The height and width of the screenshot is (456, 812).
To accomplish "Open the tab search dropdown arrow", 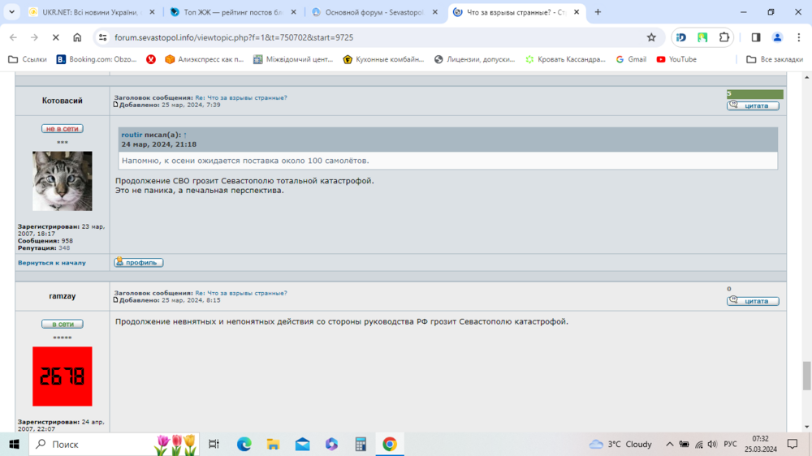I will (11, 12).
